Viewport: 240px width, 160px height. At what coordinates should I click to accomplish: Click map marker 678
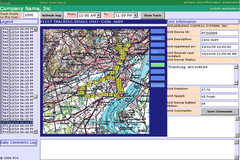point(128,45)
